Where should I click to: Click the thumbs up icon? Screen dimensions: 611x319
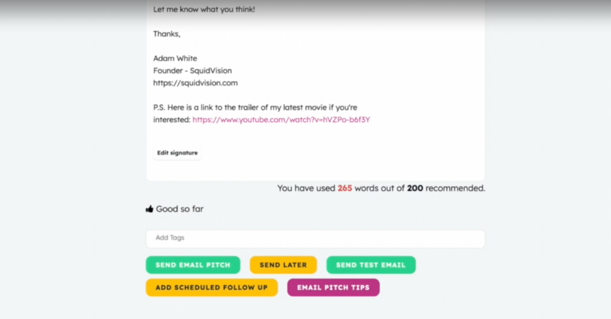(149, 209)
